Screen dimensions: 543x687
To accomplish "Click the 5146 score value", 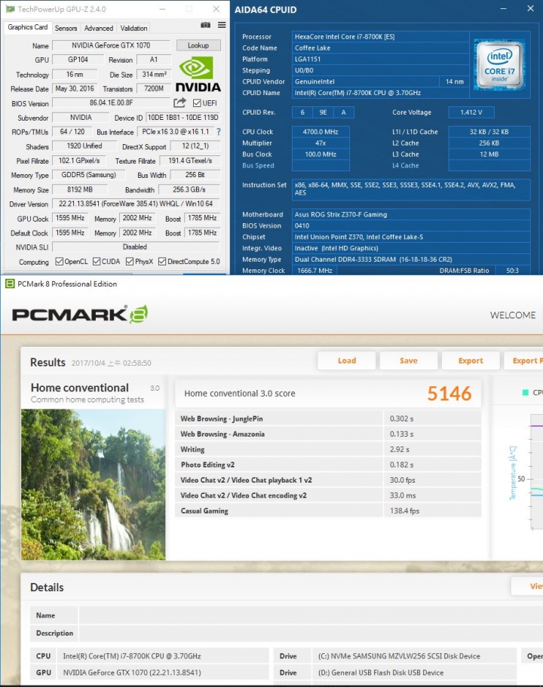I will click(x=449, y=394).
